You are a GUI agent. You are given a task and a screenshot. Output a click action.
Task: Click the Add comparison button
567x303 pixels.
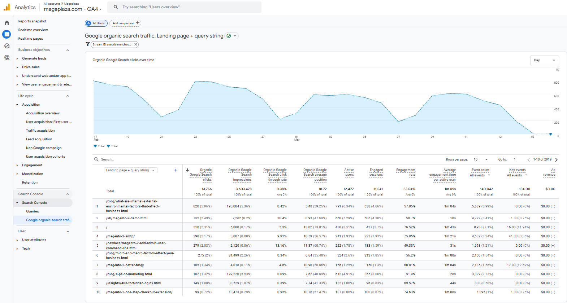click(125, 23)
